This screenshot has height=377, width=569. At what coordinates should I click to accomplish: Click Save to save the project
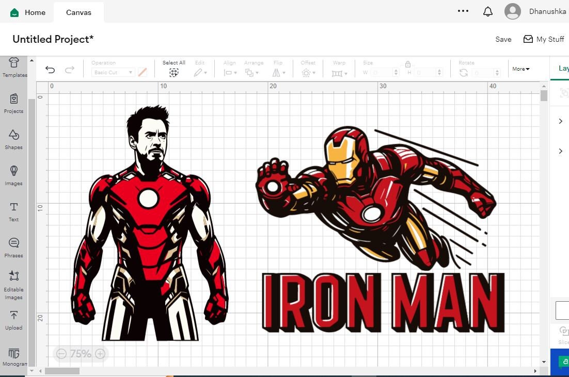tap(503, 39)
